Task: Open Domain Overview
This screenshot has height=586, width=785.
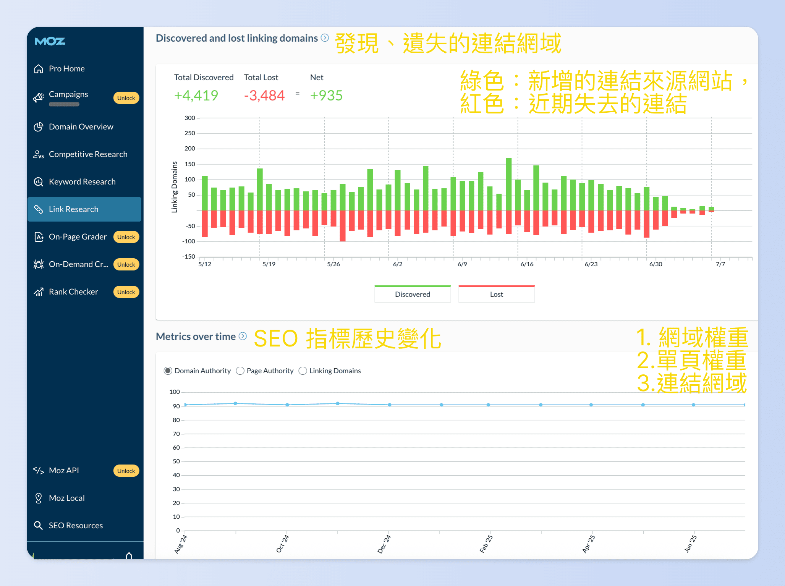Action: coord(81,126)
